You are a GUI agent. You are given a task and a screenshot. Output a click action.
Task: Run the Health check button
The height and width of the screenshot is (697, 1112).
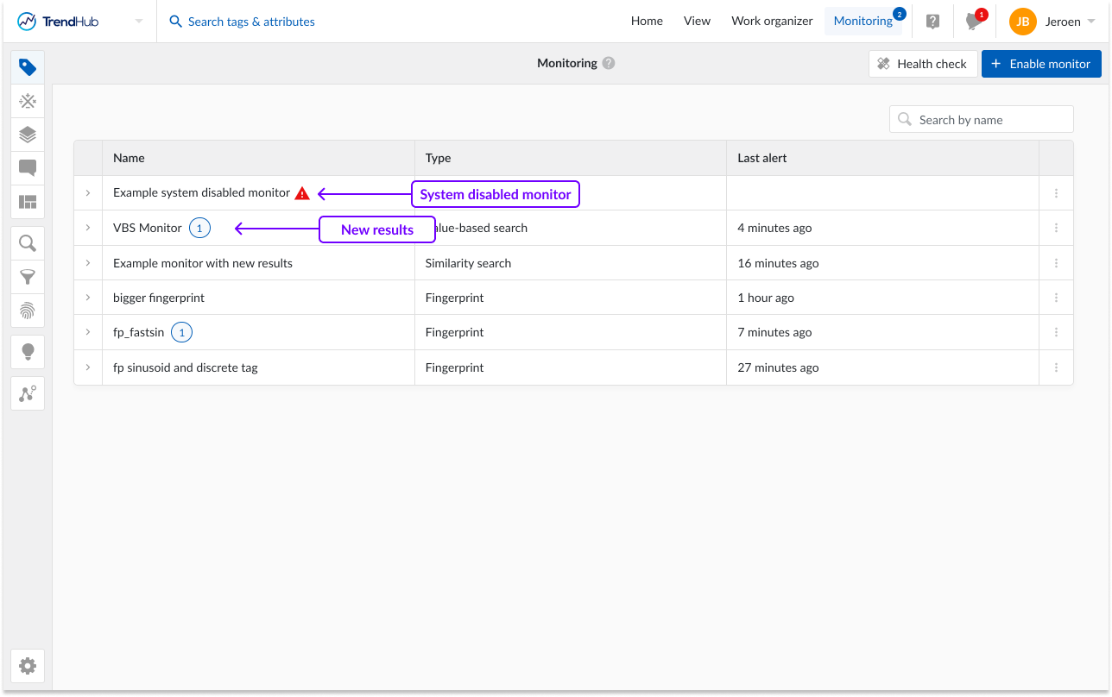pyautogui.click(x=923, y=64)
